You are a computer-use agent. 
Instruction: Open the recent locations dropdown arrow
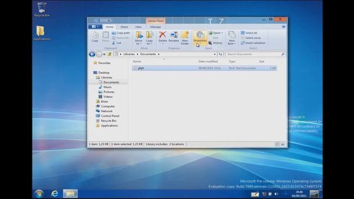(x=105, y=54)
